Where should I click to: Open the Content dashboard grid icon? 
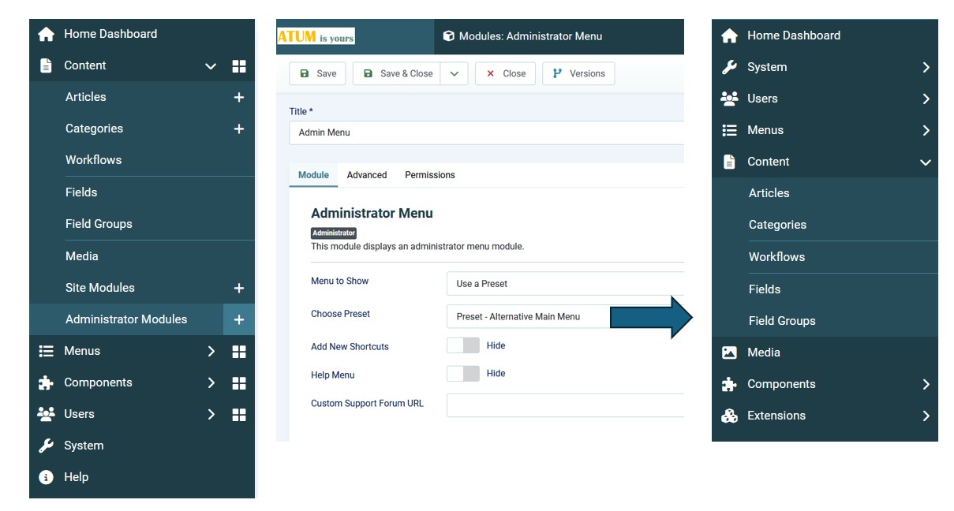[x=239, y=66]
